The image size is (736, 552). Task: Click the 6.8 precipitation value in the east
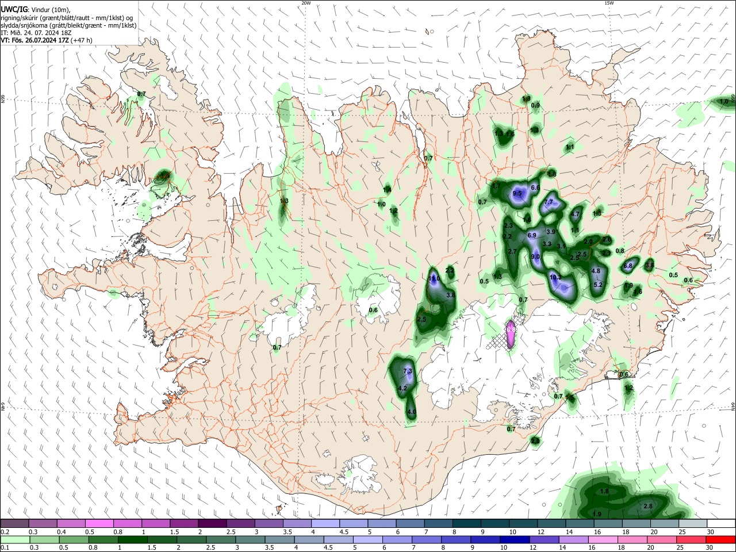point(628,266)
